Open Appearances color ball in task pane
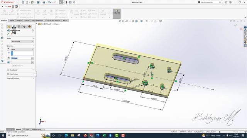Screen dimensions: 247x138 [x=245, y=43]
